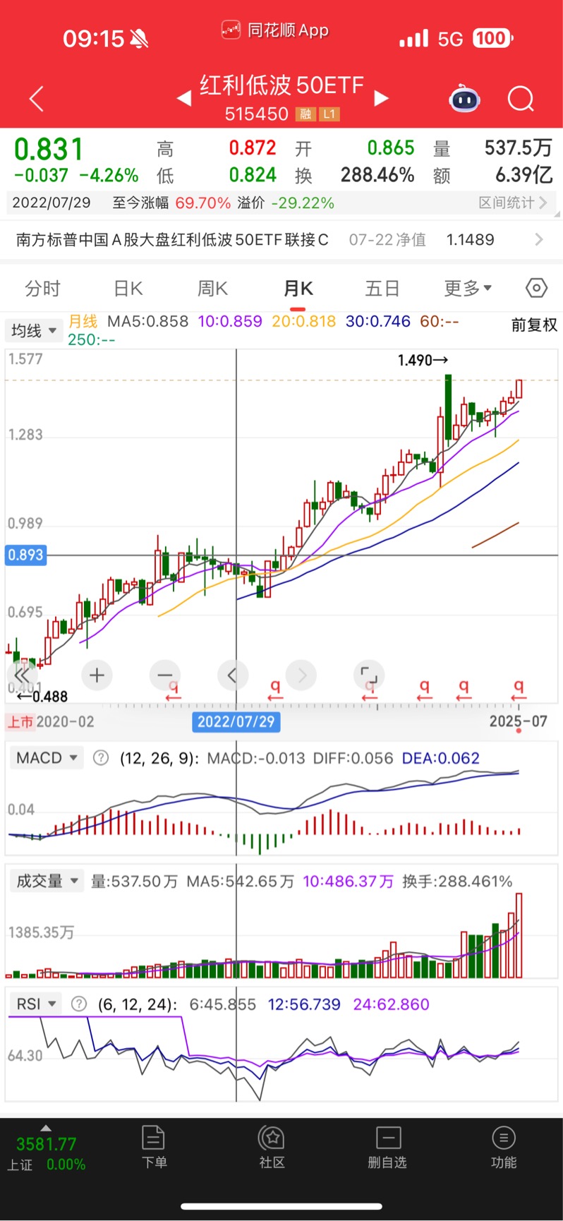
Task: Tap the 额 6.39亿 amount value
Action: coord(494,175)
